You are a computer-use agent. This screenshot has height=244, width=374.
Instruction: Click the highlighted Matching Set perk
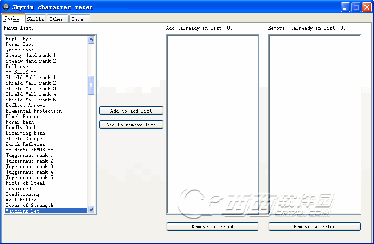pyautogui.click(x=46, y=211)
